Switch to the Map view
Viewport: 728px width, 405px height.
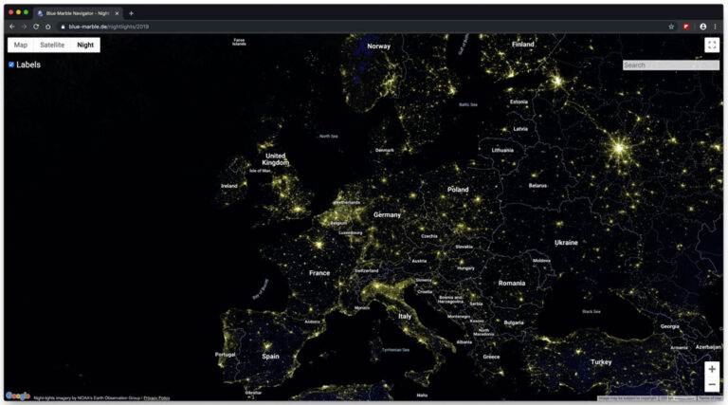[21, 45]
